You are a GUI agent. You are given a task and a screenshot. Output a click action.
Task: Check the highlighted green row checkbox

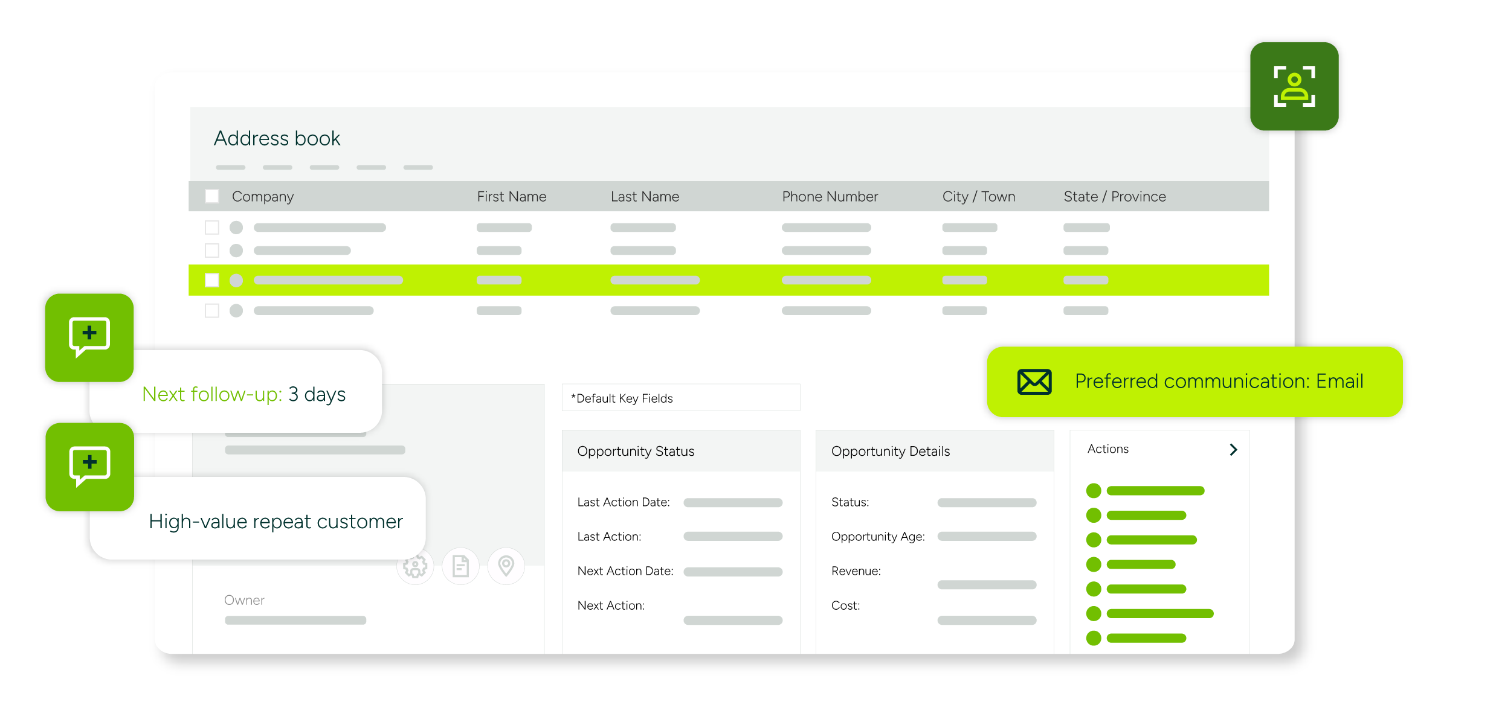coord(212,280)
